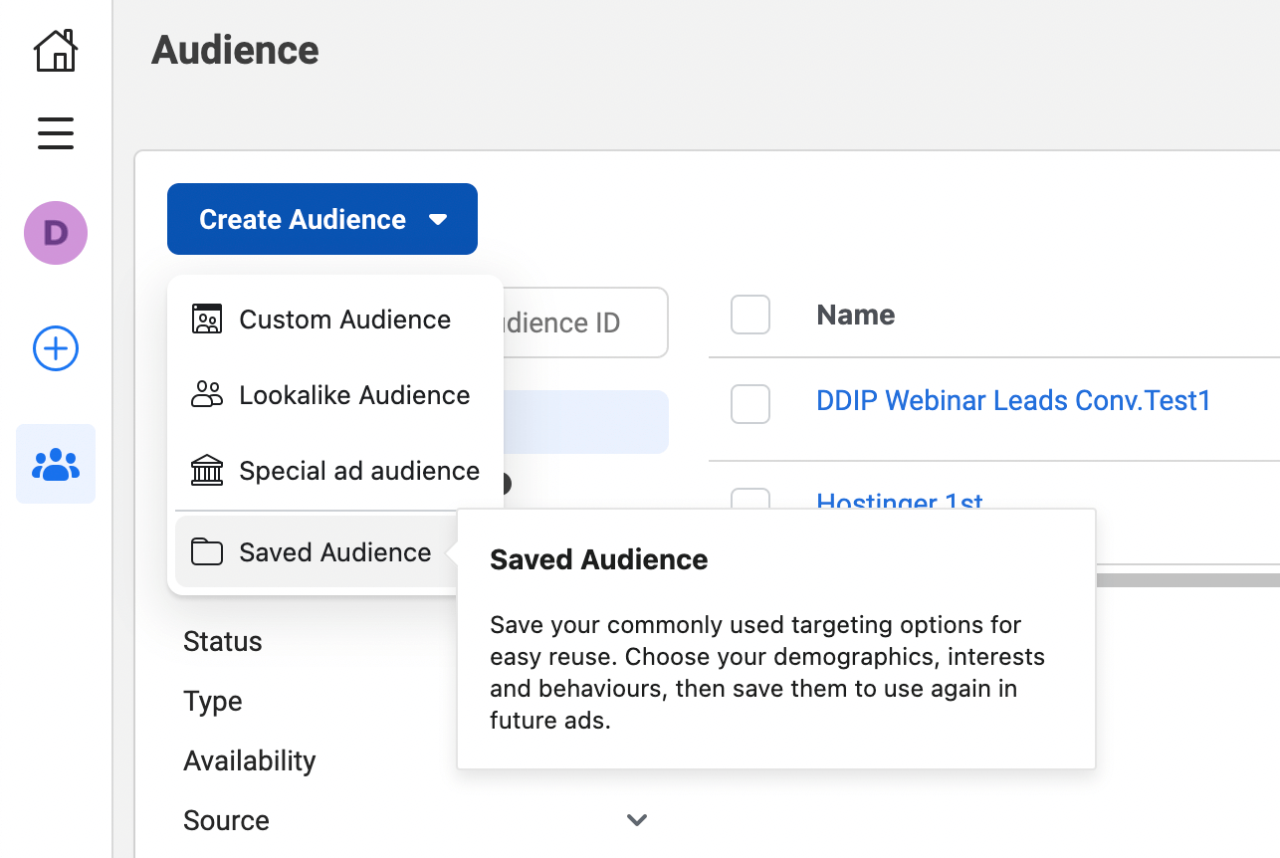
Task: Click the Lookalike Audience people icon
Action: tap(207, 395)
